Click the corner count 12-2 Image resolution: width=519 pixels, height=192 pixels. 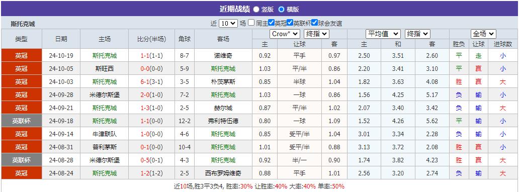[x=185, y=121]
